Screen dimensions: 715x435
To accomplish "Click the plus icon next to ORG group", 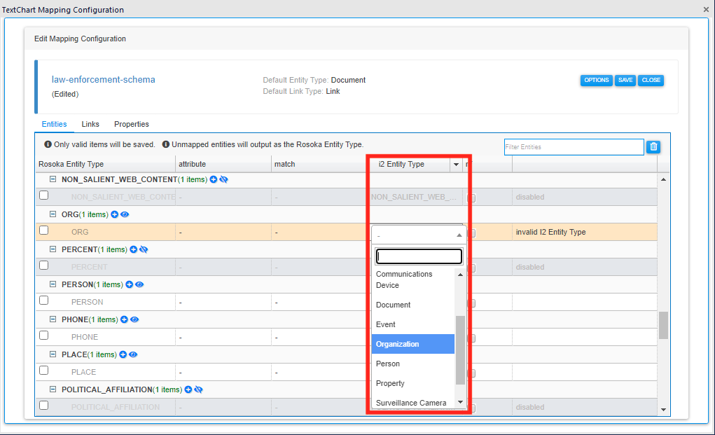I will pyautogui.click(x=115, y=214).
